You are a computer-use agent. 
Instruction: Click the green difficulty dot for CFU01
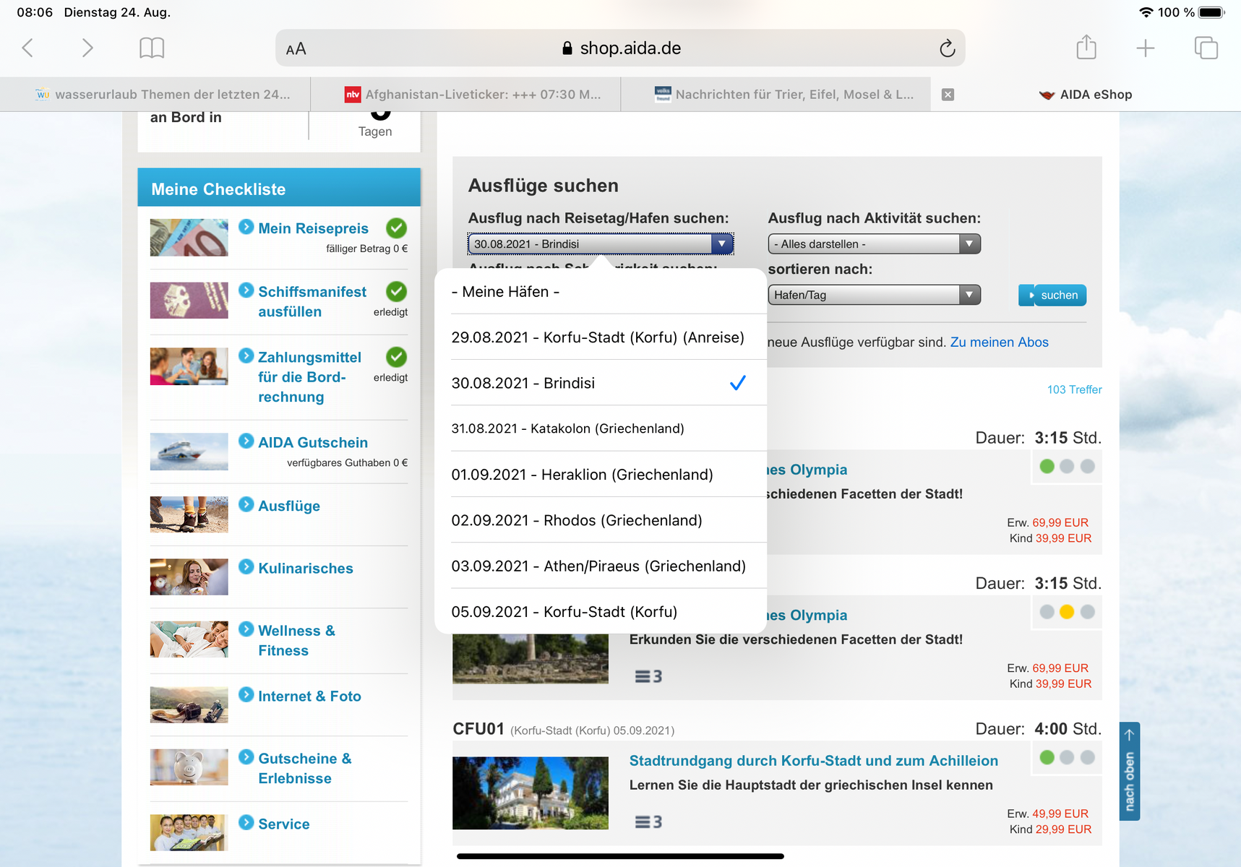point(1047,757)
